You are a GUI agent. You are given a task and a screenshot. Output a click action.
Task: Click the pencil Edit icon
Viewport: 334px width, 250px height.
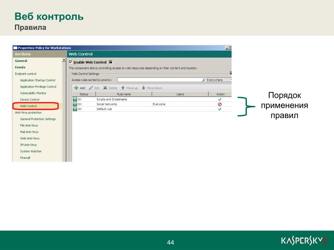91,88
